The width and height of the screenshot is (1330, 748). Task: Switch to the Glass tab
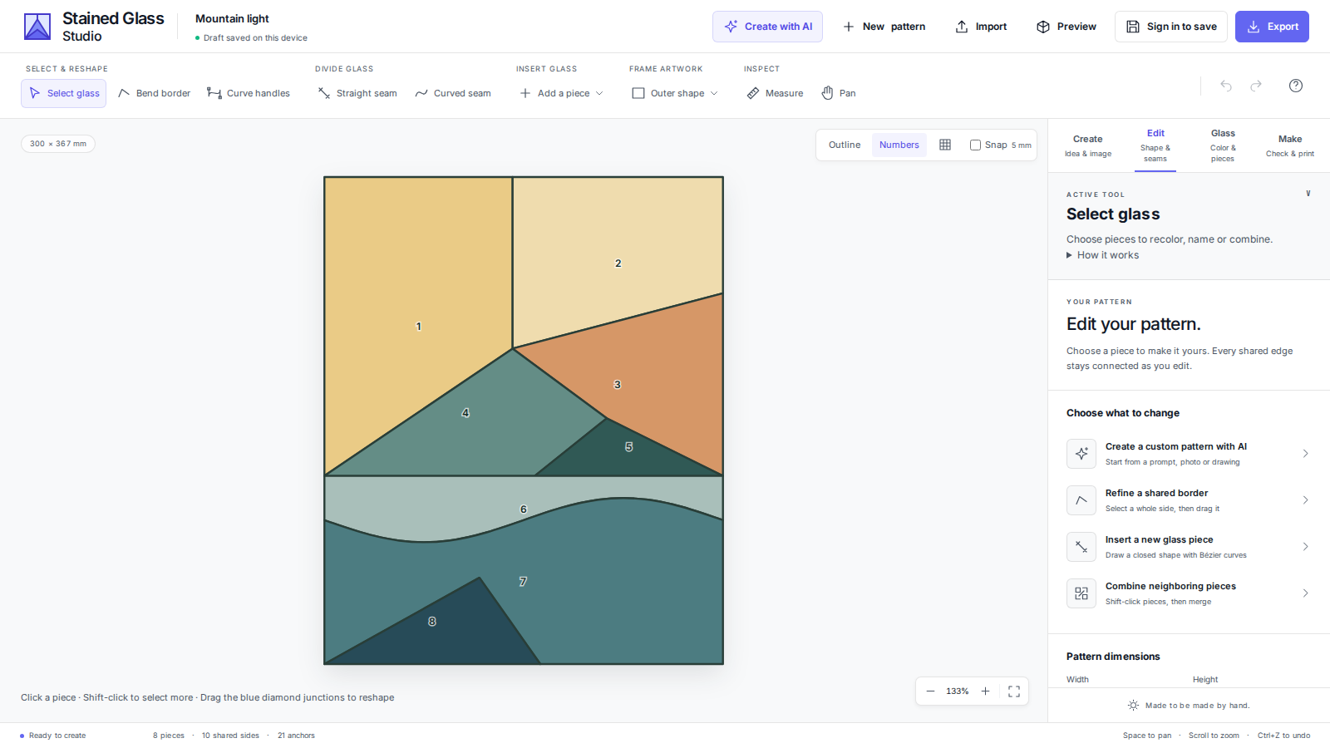1223,145
